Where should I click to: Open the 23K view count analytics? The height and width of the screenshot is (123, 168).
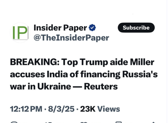(x=88, y=109)
